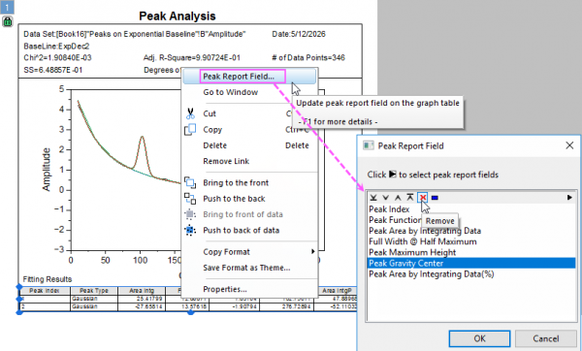This screenshot has height=351, width=582.
Task: Click the green lock icon at top-left
Action: (x=8, y=21)
